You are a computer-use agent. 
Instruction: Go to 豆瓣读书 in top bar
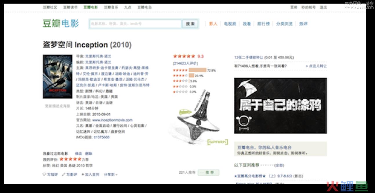click(x=70, y=7)
